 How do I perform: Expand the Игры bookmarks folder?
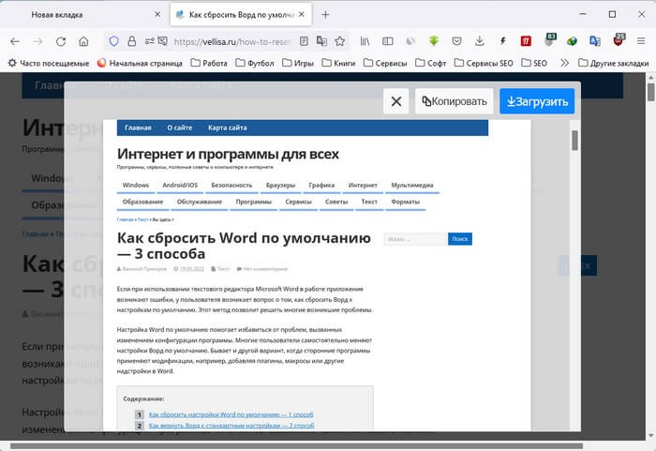(x=297, y=63)
